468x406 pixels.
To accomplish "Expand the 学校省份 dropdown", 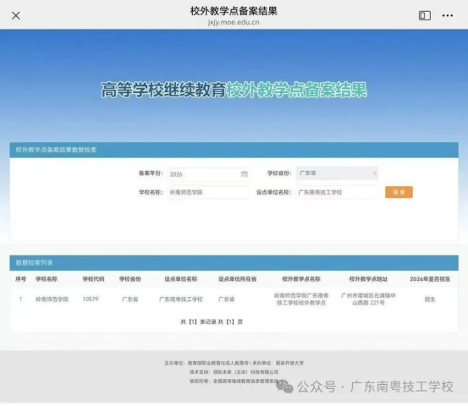I will tap(337, 173).
